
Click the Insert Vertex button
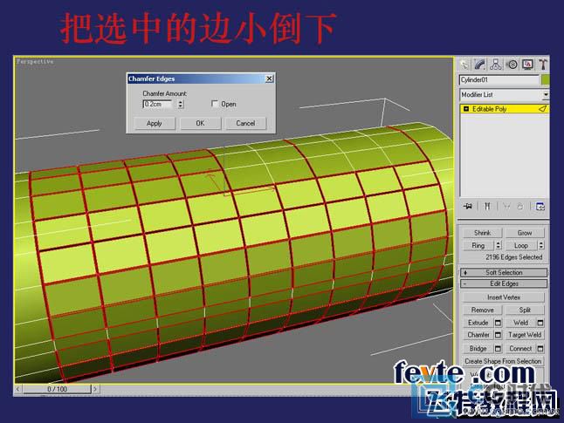(x=504, y=297)
